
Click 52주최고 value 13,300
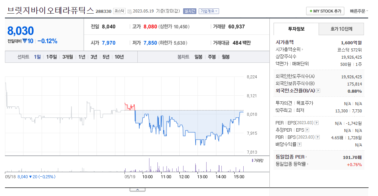click(341, 111)
